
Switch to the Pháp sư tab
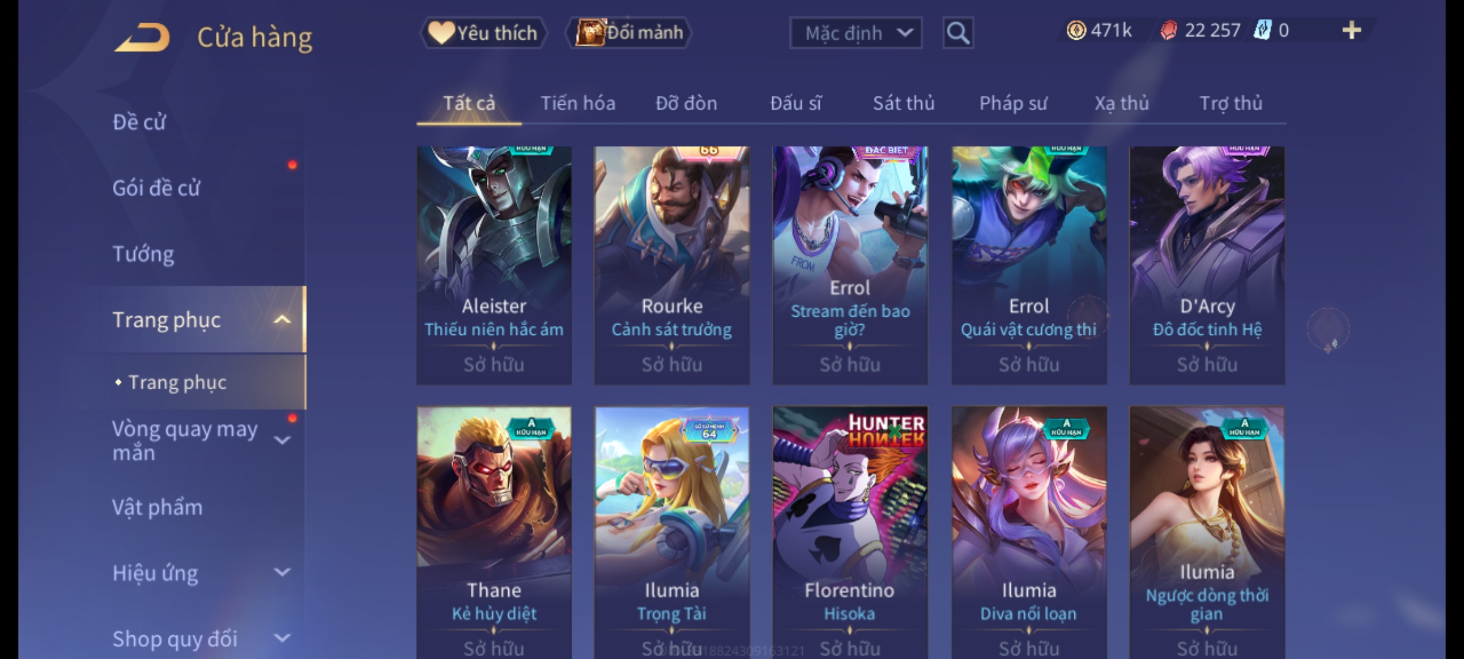click(1013, 103)
